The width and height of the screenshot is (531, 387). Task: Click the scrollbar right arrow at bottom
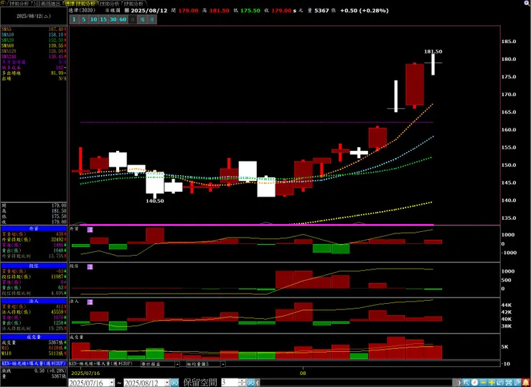tap(459, 383)
